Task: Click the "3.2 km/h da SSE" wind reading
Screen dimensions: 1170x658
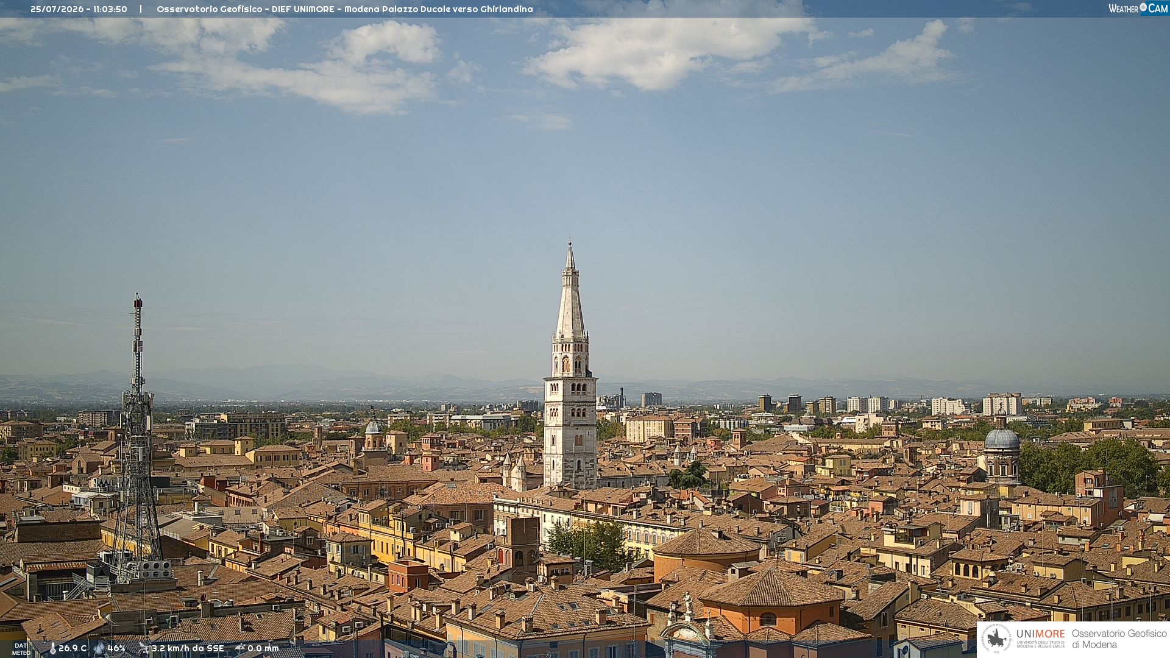Action: pos(188,649)
